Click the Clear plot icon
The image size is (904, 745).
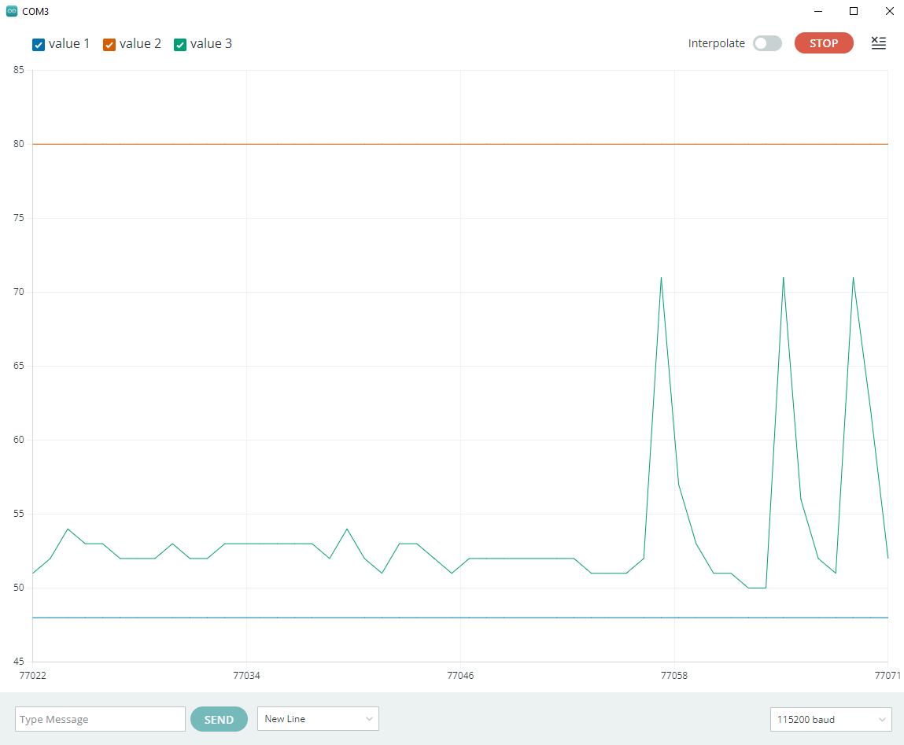coord(879,43)
